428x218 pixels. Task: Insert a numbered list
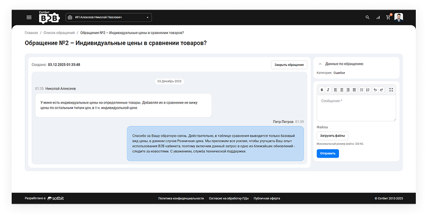[368, 90]
